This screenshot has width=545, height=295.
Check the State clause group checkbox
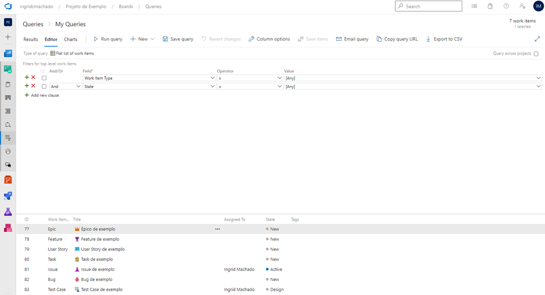click(x=44, y=86)
